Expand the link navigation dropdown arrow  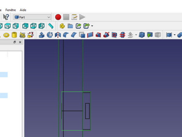pyautogui.click(x=92, y=26)
